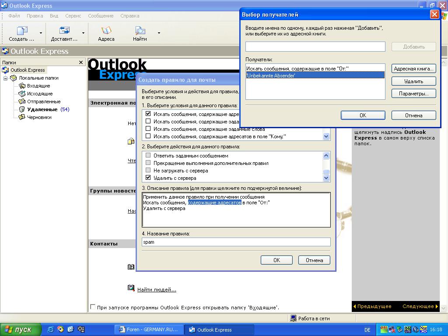Click the Find People icon beside Найти людей
The width and height of the screenshot is (448, 336).
[x=131, y=288]
